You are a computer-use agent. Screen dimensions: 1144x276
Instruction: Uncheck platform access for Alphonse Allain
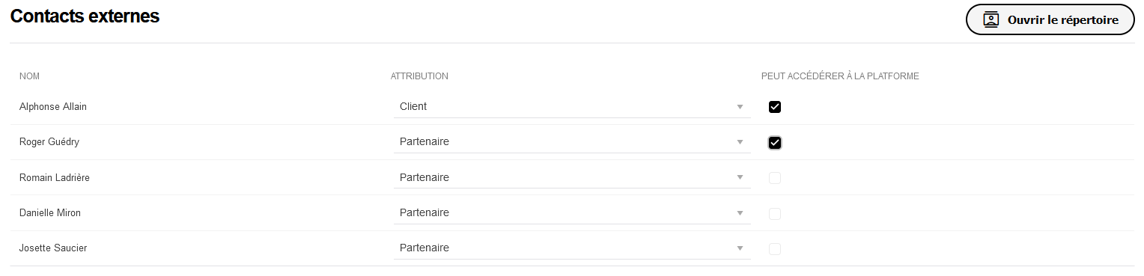point(775,107)
